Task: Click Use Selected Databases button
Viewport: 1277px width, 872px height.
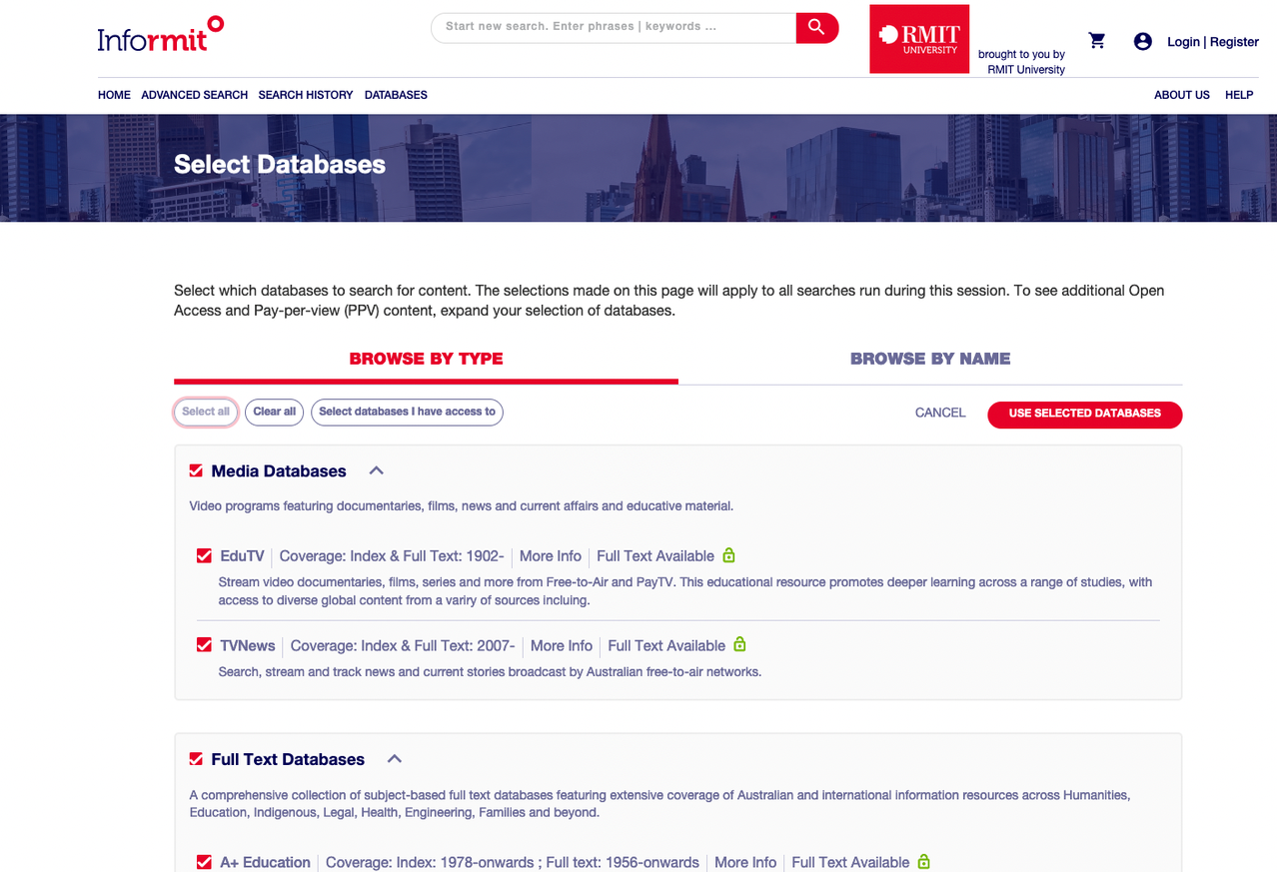Action: coord(1084,415)
